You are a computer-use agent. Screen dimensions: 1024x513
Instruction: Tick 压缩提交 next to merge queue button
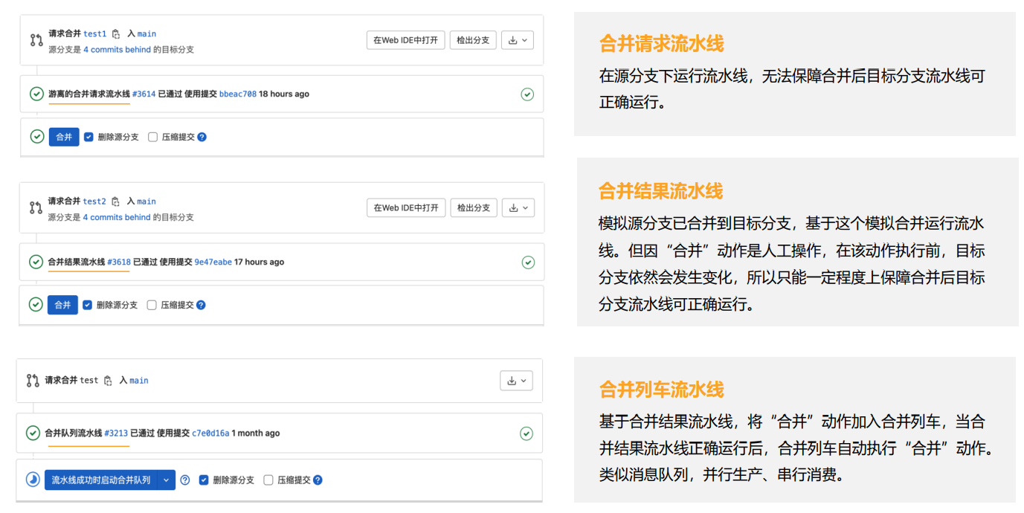coord(268,480)
